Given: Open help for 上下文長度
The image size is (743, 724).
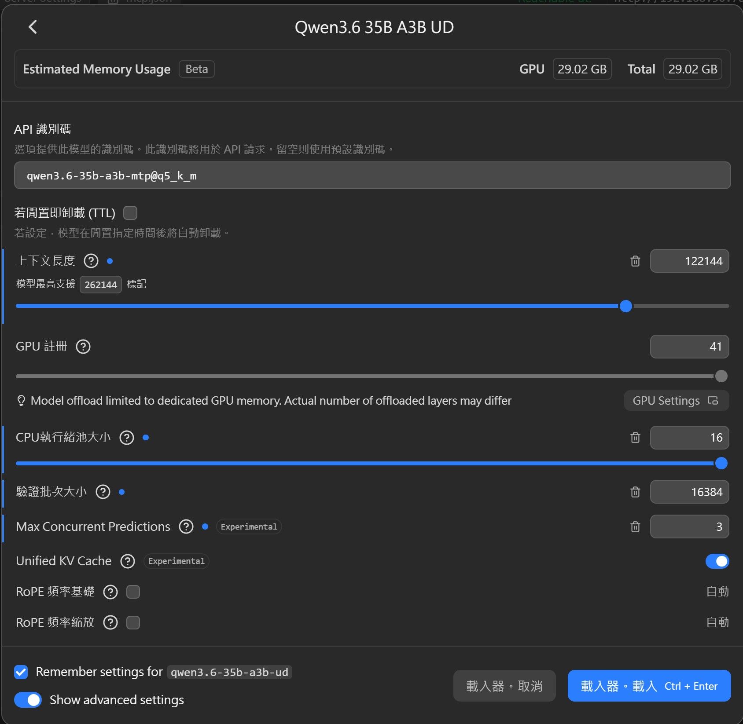Looking at the screenshot, I should pos(91,261).
